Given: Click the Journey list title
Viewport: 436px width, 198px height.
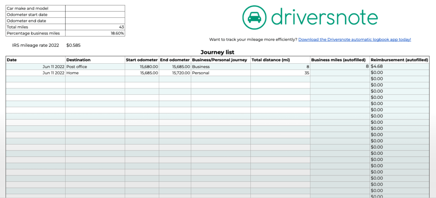Looking at the screenshot, I should (x=218, y=52).
